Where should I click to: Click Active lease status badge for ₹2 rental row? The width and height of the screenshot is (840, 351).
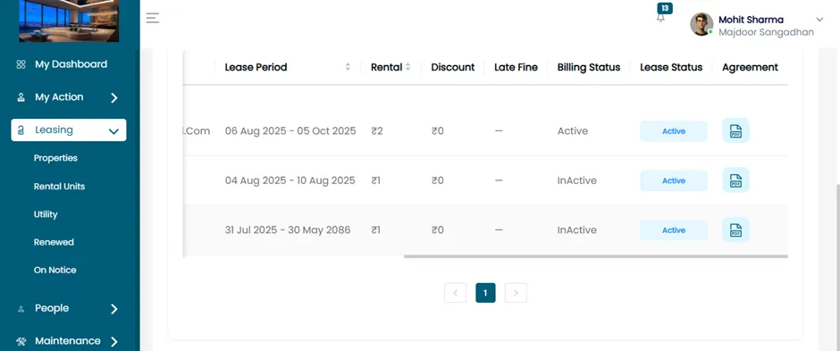674,131
